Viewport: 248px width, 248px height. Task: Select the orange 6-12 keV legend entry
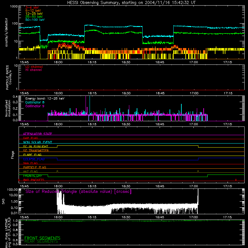(x=33, y=11)
